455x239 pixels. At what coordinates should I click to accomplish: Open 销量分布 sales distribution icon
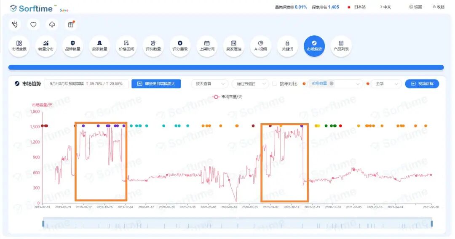[x=46, y=46]
